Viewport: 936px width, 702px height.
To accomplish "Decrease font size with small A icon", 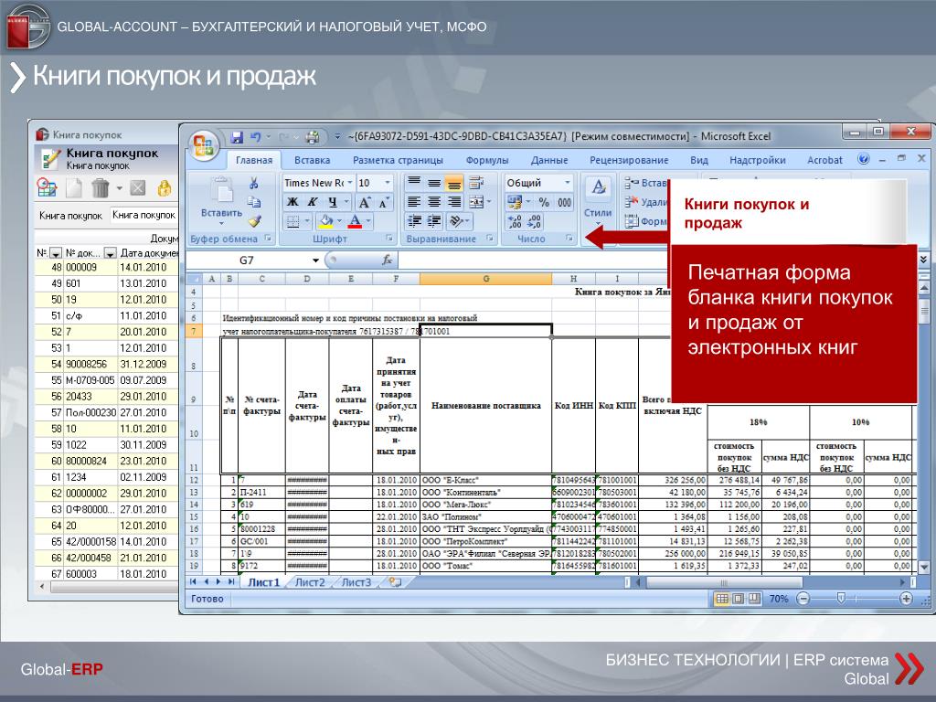I will (x=384, y=202).
